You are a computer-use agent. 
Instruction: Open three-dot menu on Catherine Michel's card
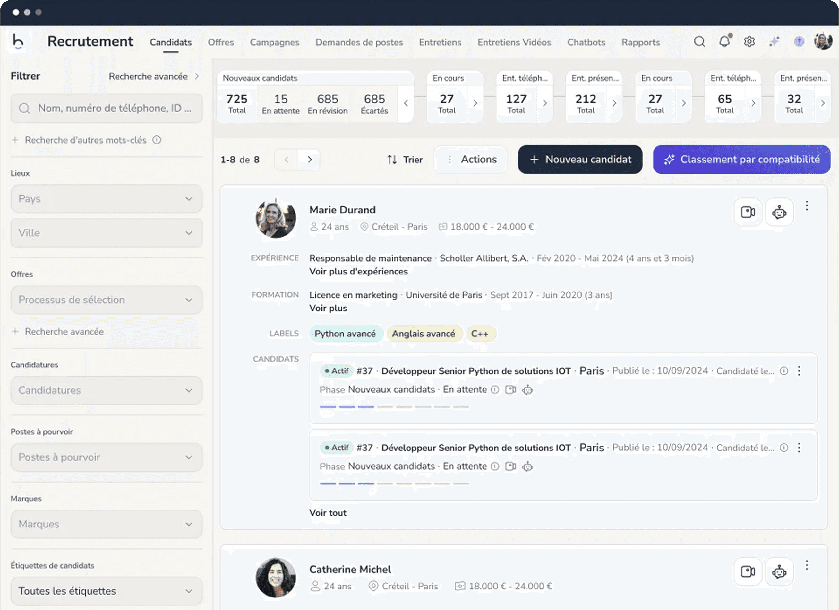point(807,565)
